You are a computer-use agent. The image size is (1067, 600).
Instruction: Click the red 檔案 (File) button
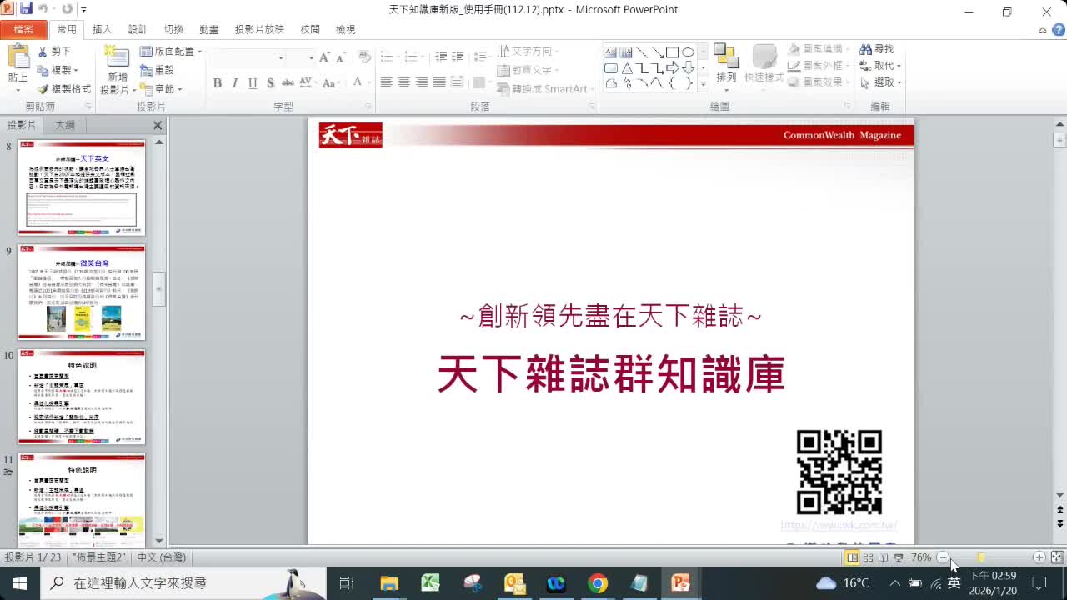(x=24, y=28)
